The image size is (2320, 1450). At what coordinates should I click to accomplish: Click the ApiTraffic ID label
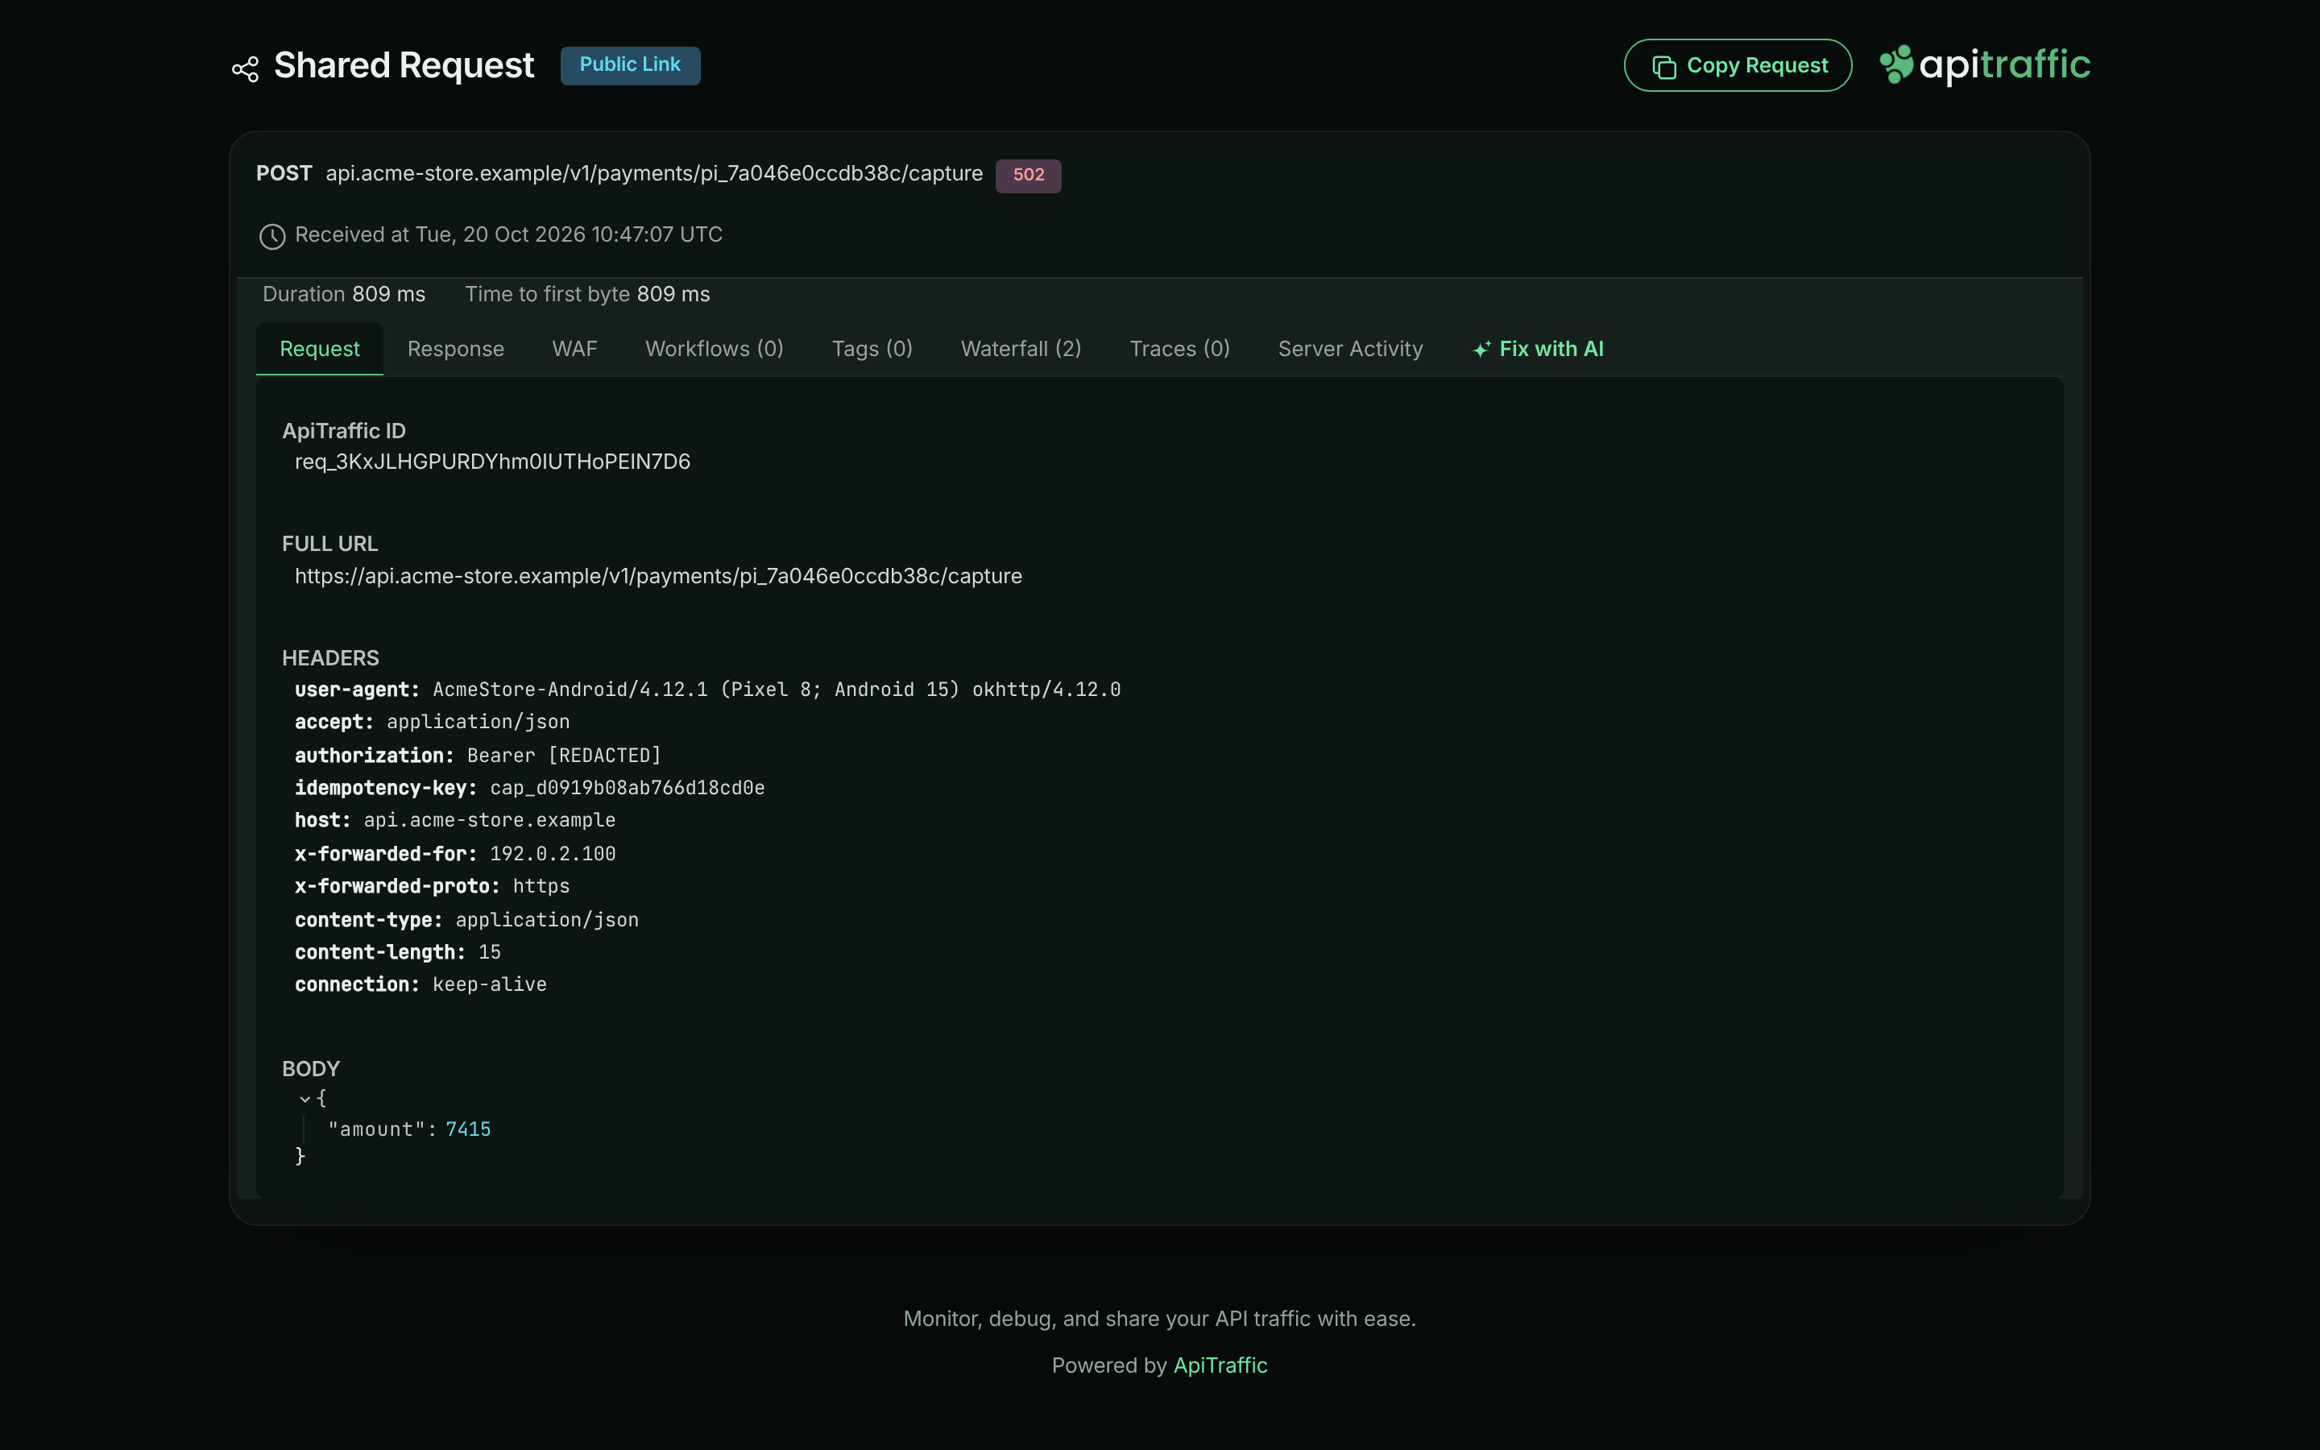pos(343,432)
